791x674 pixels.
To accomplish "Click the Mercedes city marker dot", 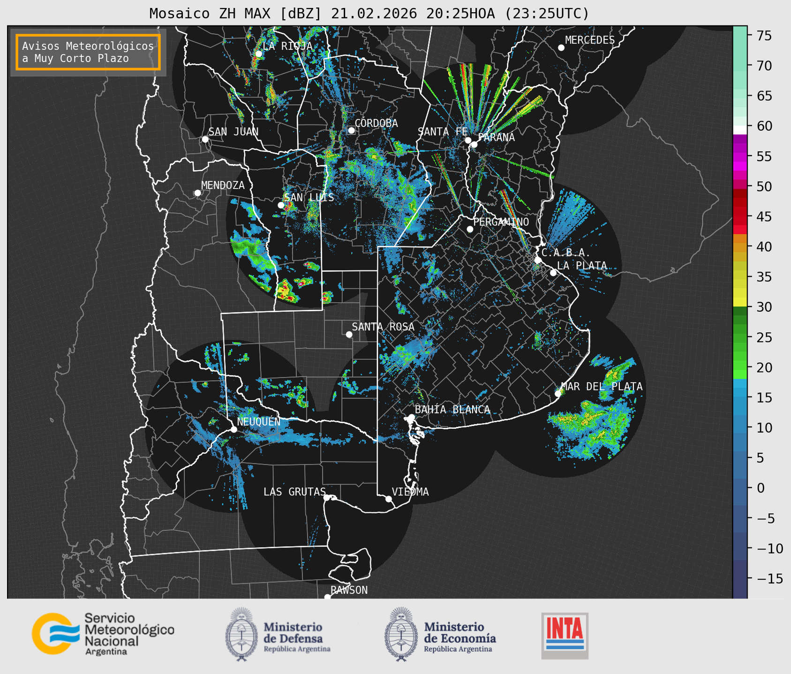I will click(x=561, y=48).
